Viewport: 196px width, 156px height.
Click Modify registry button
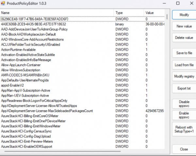click(184, 76)
